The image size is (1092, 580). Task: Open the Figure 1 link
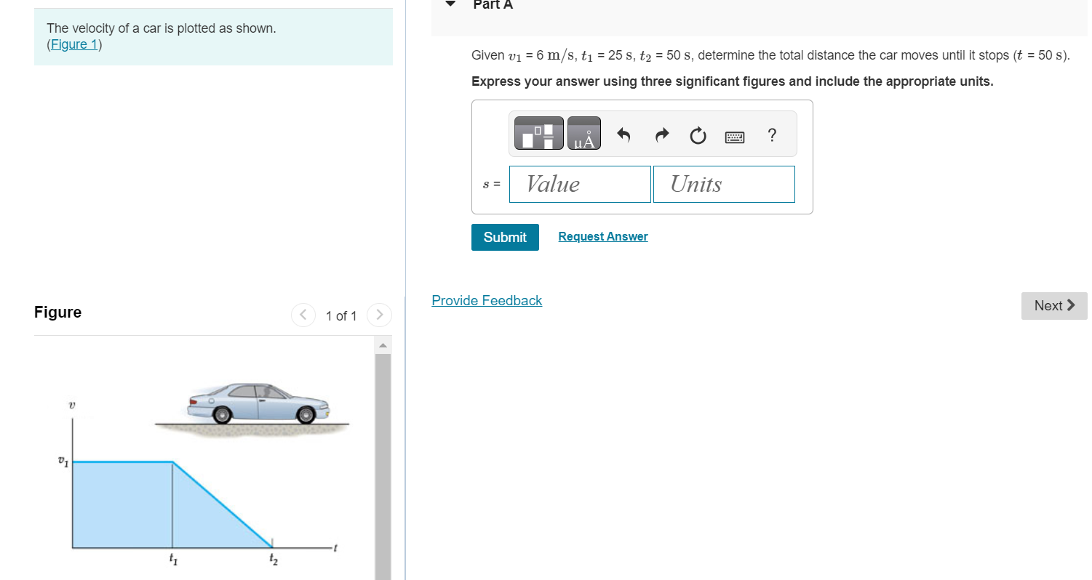point(73,44)
